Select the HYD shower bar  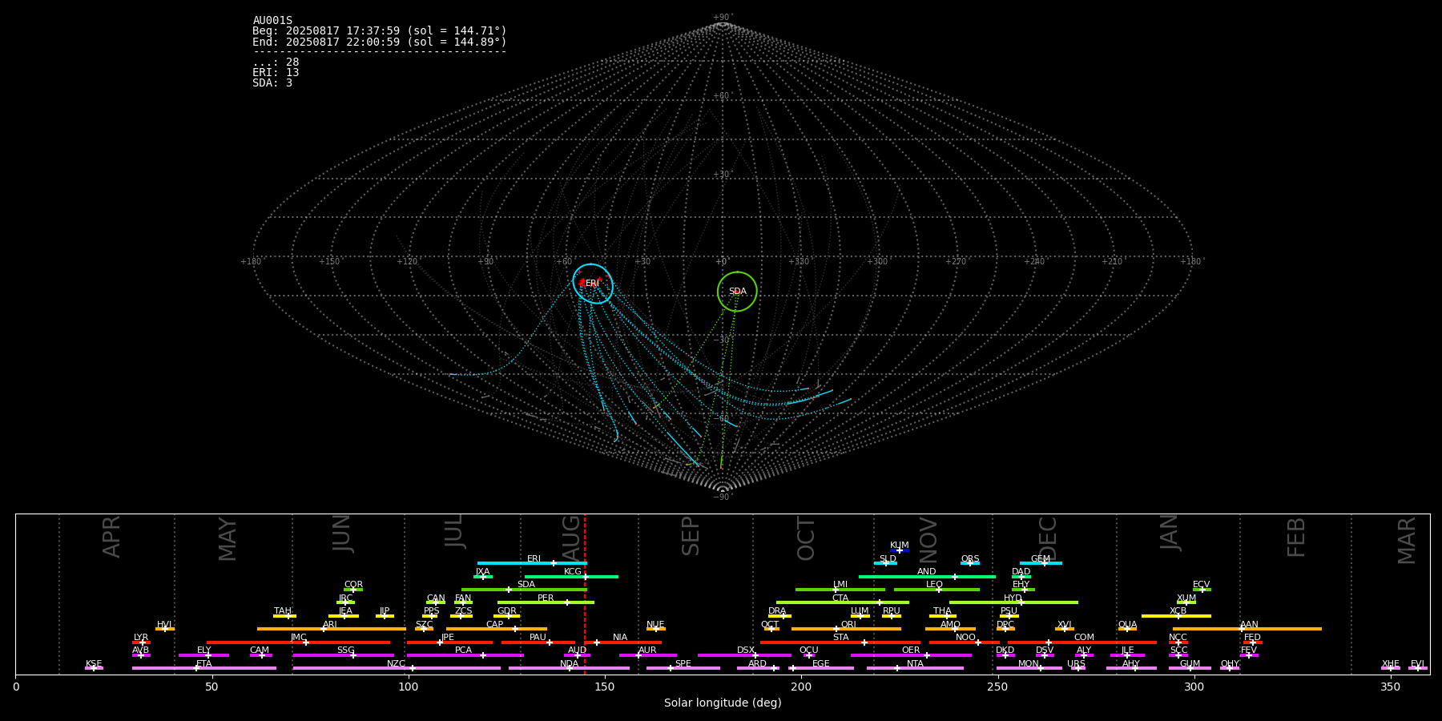pos(1013,602)
